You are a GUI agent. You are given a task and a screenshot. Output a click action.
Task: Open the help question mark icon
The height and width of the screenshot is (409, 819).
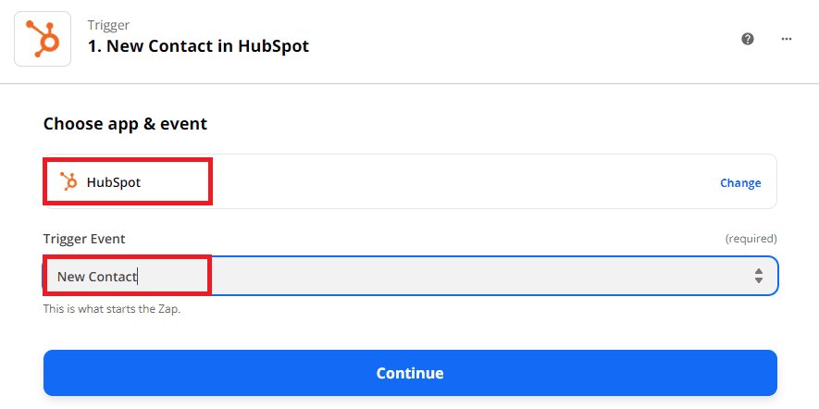748,39
